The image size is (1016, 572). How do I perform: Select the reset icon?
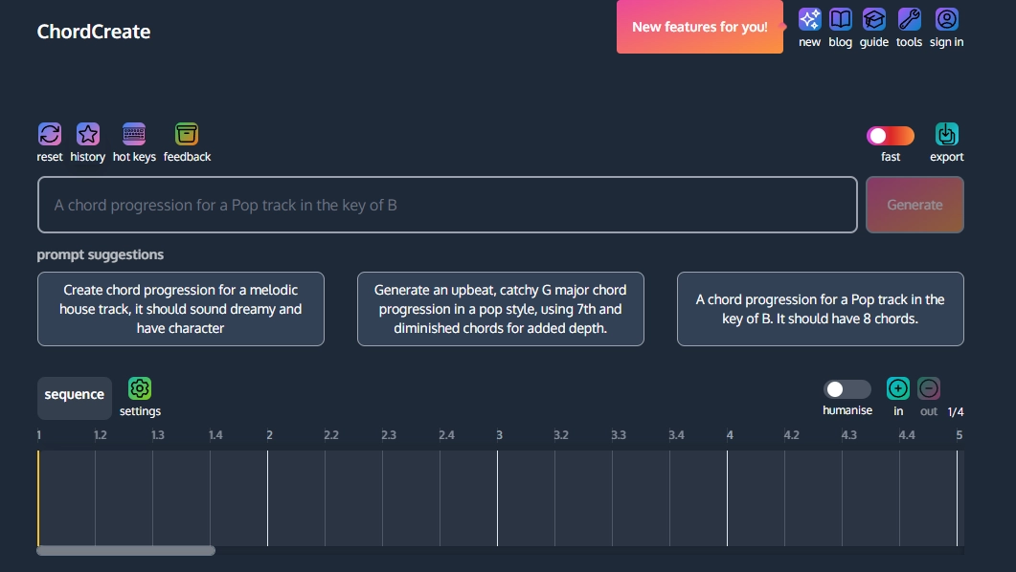pyautogui.click(x=49, y=135)
